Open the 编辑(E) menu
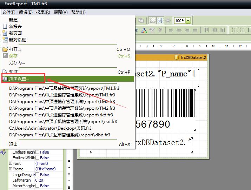Screen dimensions: 251x190 (x=26, y=12)
